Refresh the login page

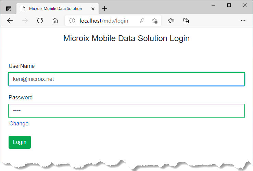(x=40, y=21)
